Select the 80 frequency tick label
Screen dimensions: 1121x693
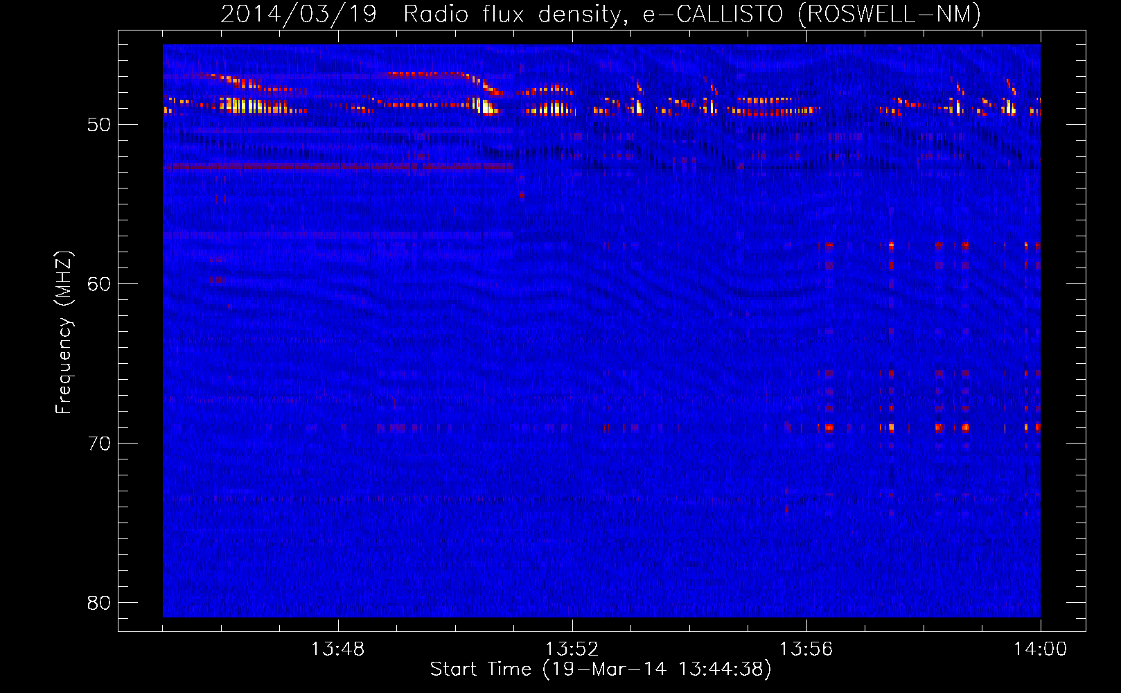click(x=99, y=603)
